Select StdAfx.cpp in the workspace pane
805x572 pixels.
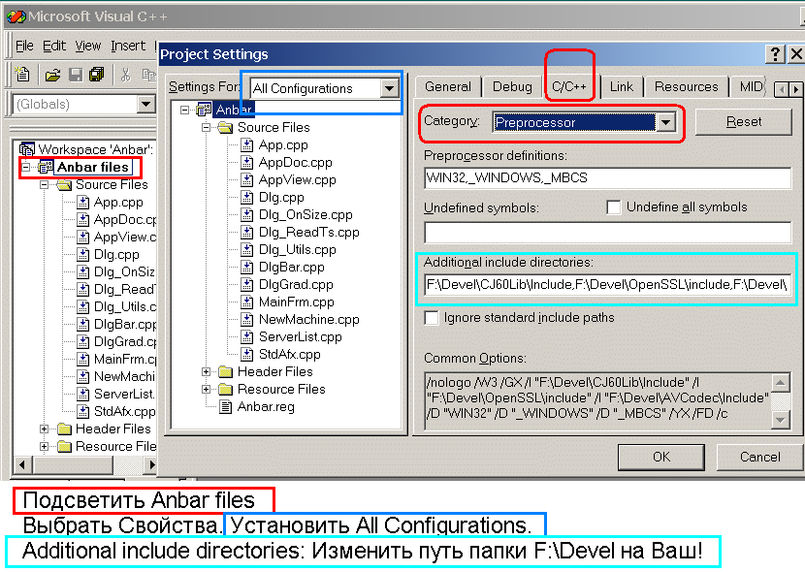[124, 411]
